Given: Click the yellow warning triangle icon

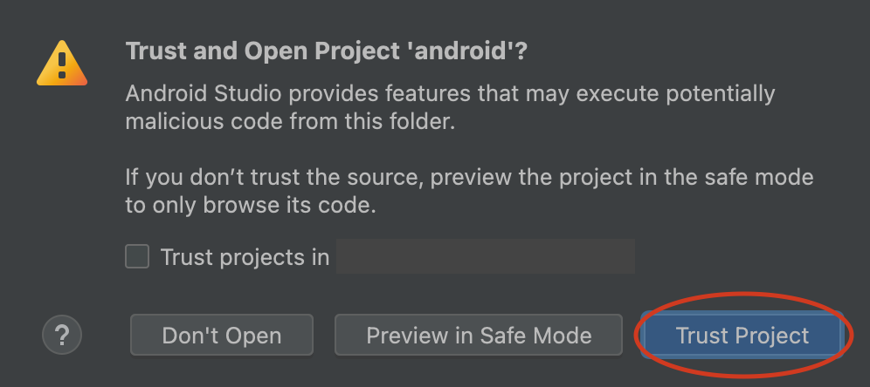Looking at the screenshot, I should [62, 64].
